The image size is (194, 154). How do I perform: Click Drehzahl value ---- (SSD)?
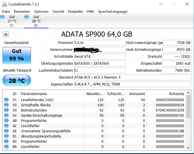coord(177,57)
